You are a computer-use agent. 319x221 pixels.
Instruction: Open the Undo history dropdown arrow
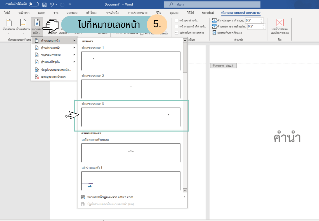(x=56, y=4)
